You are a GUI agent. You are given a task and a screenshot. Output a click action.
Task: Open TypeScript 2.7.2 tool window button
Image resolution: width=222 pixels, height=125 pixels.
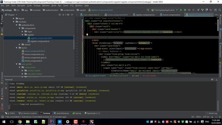(x=92, y=113)
